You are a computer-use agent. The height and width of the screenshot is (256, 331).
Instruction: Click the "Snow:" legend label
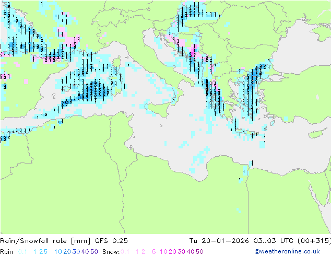111,252
